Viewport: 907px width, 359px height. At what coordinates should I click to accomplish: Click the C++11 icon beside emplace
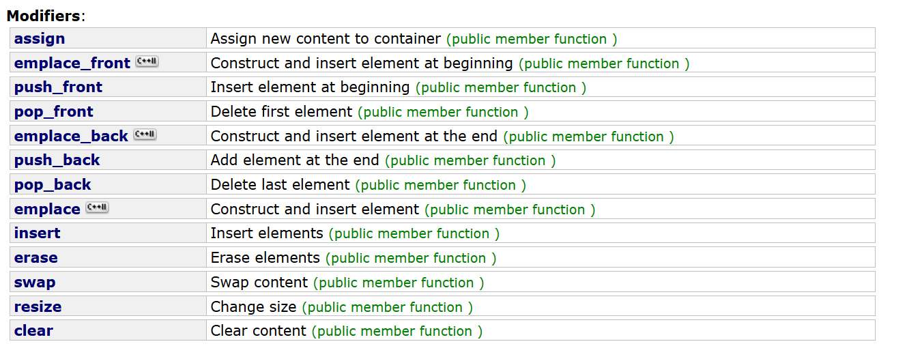pos(97,207)
